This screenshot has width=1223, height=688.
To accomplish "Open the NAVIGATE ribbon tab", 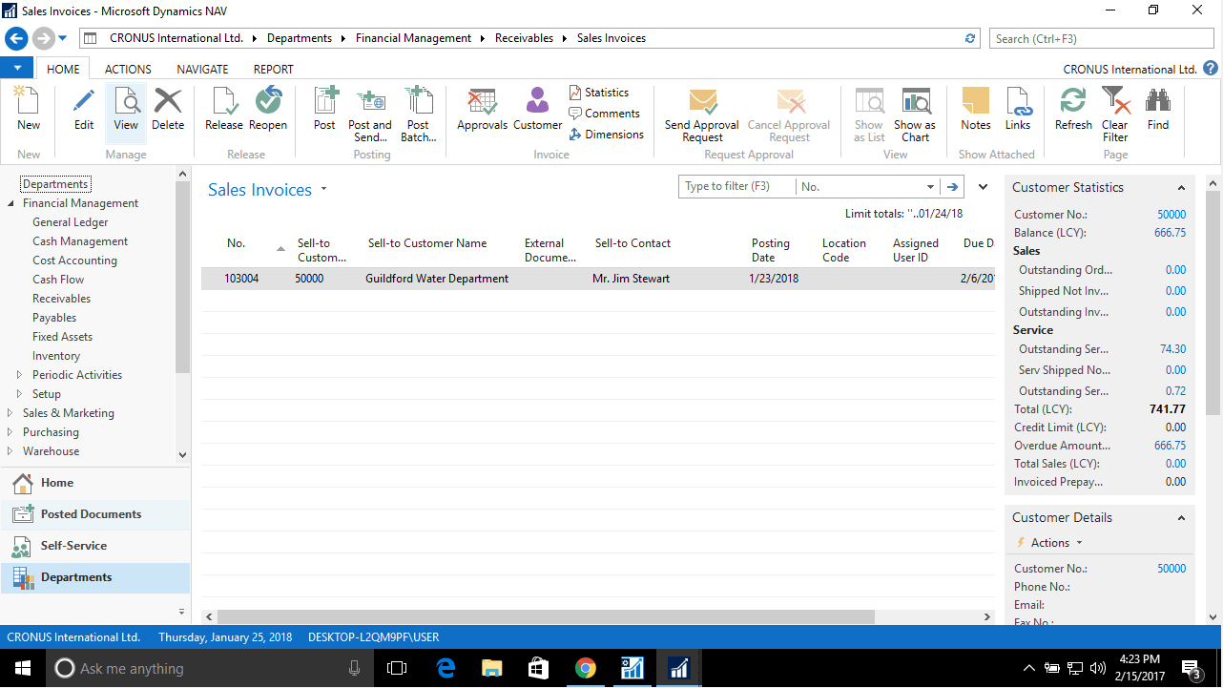I will (x=202, y=68).
